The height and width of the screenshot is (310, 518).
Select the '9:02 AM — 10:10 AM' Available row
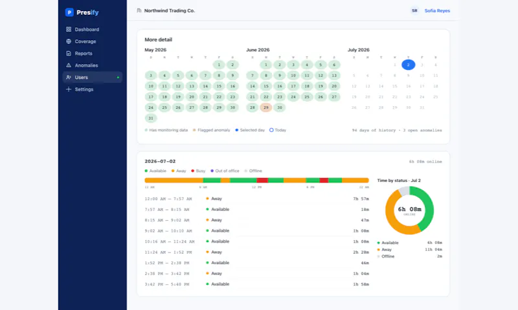point(256,231)
